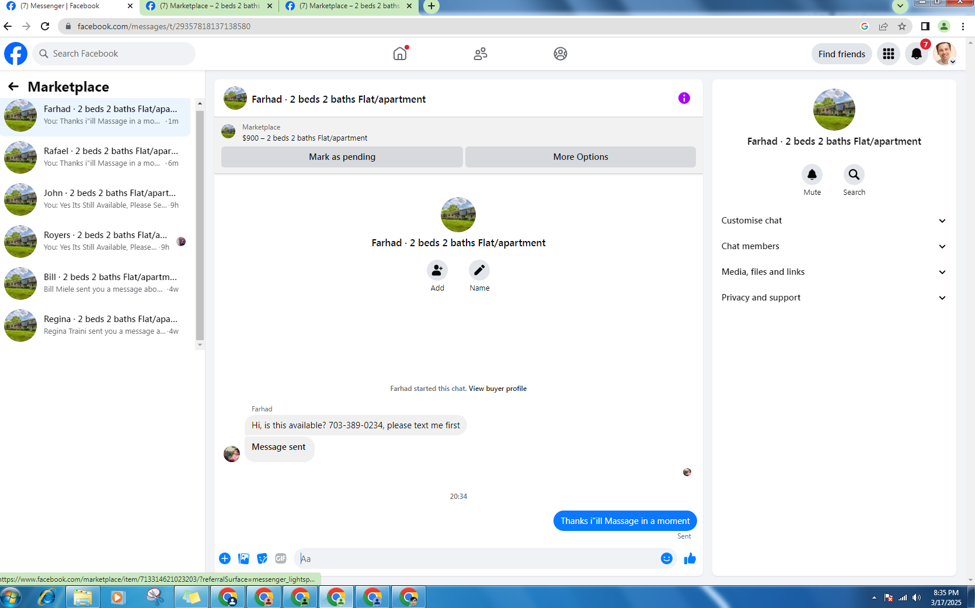The width and height of the screenshot is (975, 608).
Task: Open the Chrome side panel icon
Action: pyautogui.click(x=925, y=26)
